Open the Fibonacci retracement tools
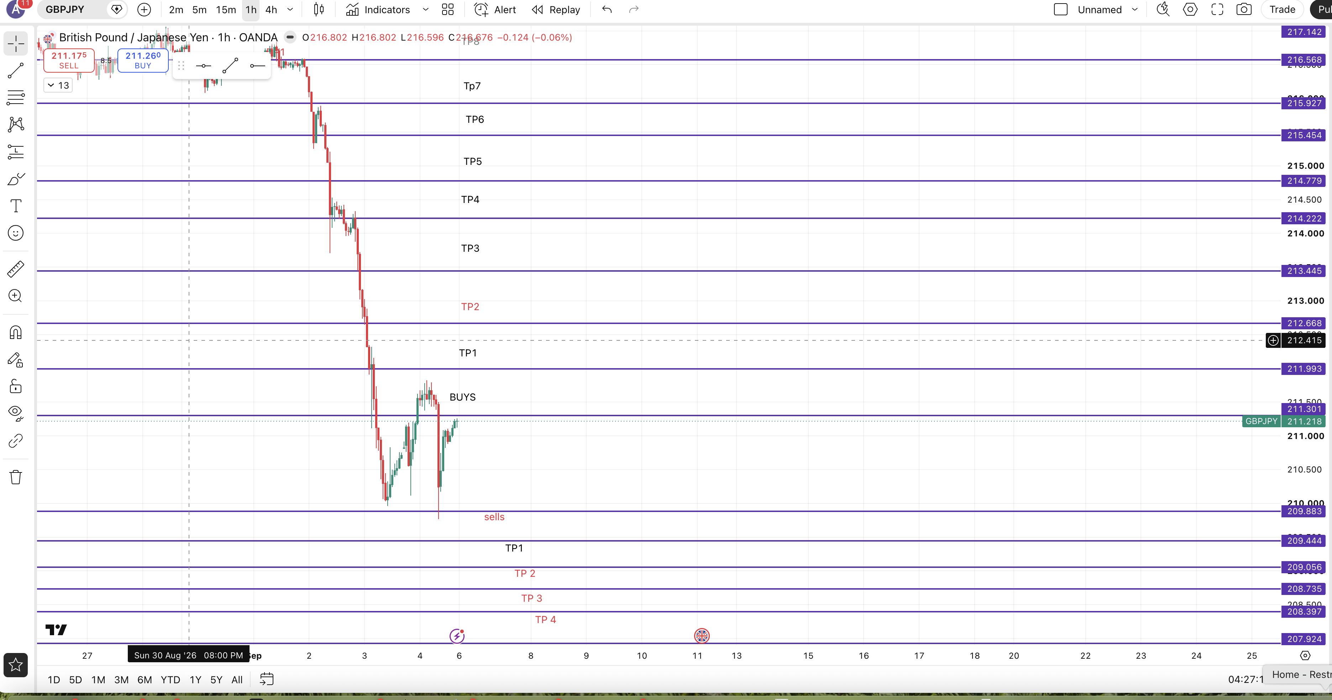The height and width of the screenshot is (700, 1332). tap(16, 97)
